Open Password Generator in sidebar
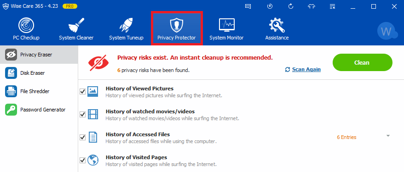The width and height of the screenshot is (404, 172). (x=39, y=110)
